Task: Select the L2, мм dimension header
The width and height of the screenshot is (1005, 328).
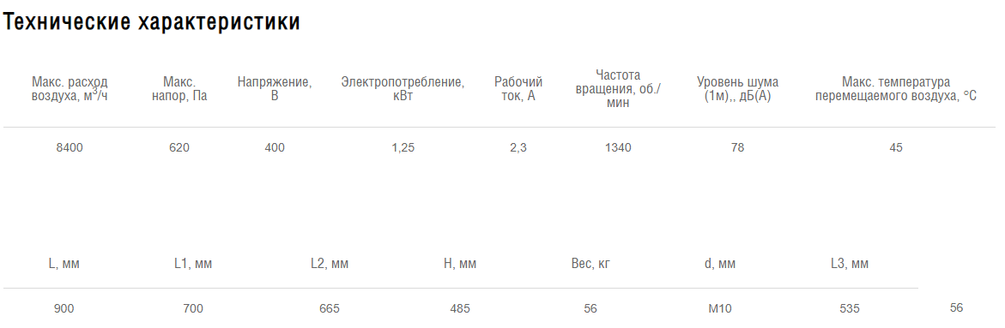Action: pyautogui.click(x=330, y=264)
